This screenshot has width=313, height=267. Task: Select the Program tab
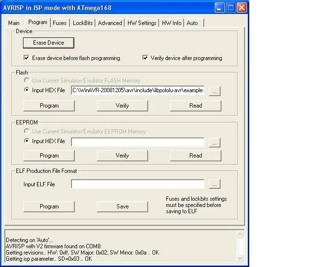(x=38, y=22)
